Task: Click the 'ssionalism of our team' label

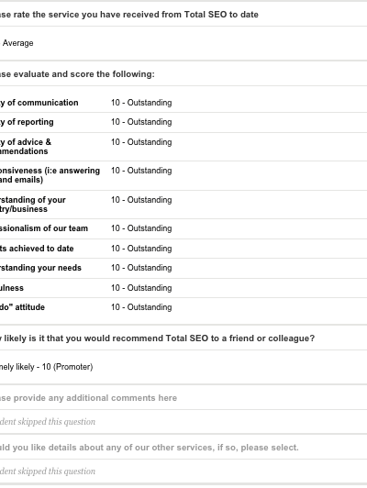Action: pos(44,228)
